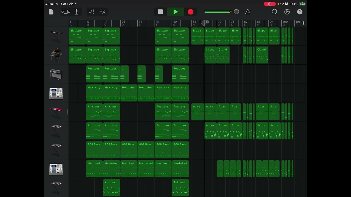
Task: Open track controls with the mixer sliders icon
Action: pyautogui.click(x=92, y=12)
